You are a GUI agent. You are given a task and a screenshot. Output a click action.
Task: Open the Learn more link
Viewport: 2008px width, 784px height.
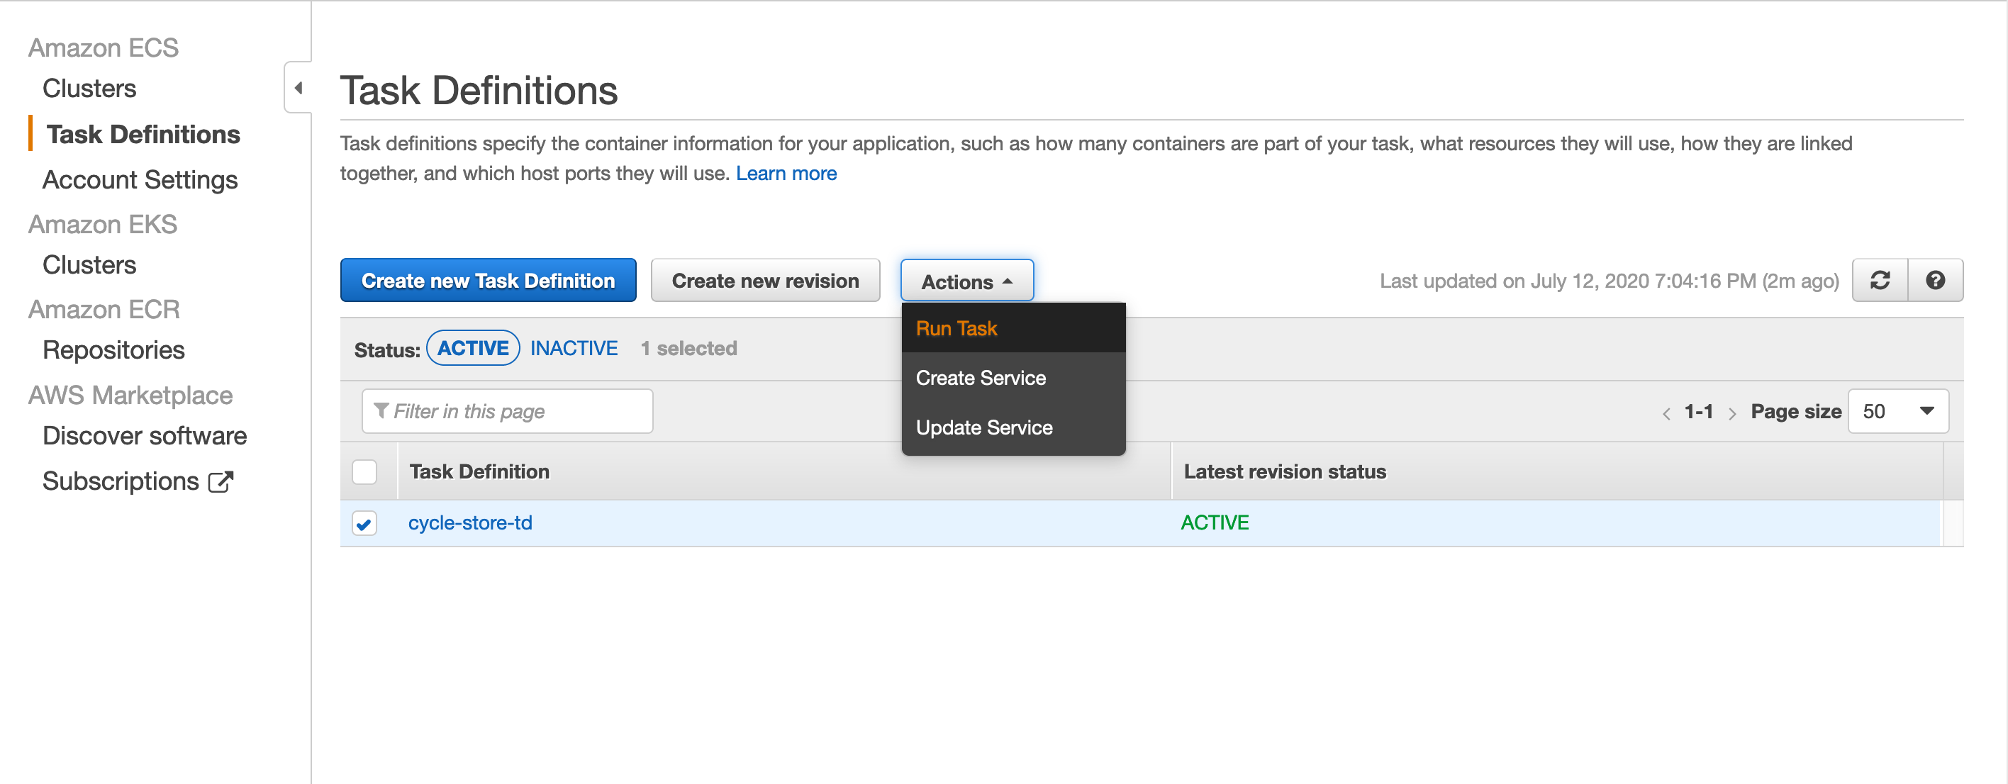click(786, 173)
